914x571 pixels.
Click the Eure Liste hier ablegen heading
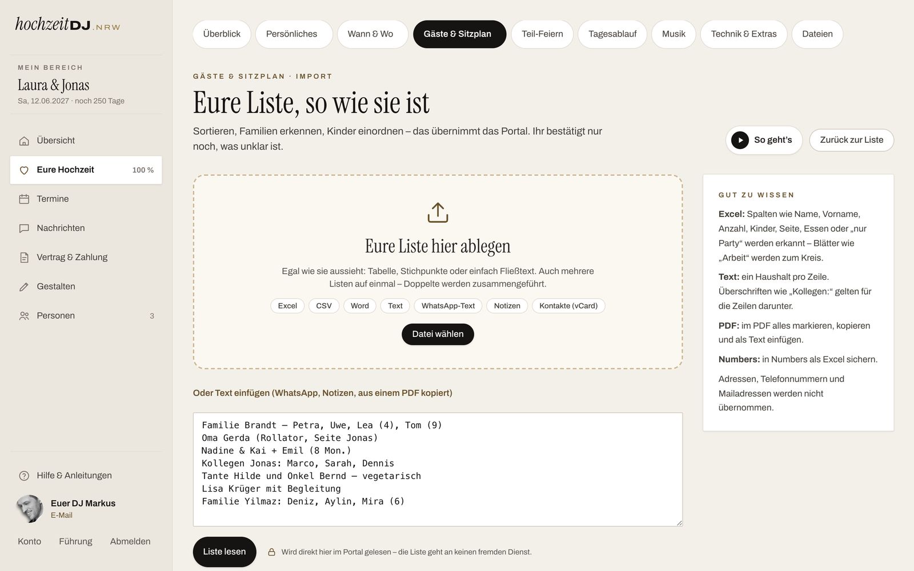tap(438, 246)
